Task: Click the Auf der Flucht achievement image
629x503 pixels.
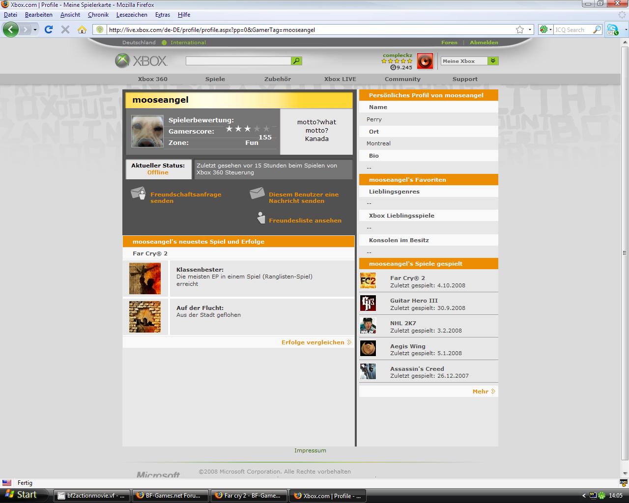Action: (x=145, y=317)
